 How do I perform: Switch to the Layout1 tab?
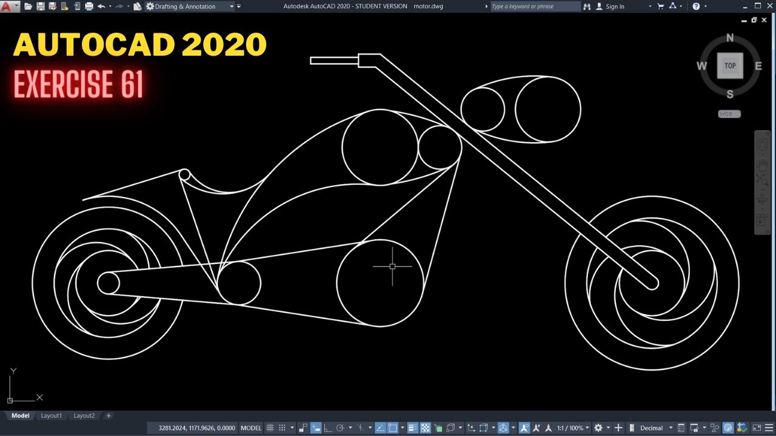51,415
